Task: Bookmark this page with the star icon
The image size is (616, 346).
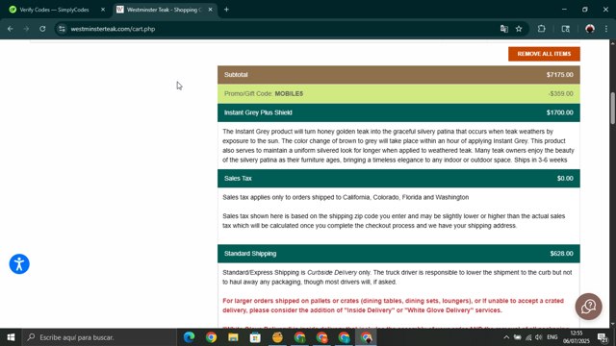Action: click(x=519, y=29)
